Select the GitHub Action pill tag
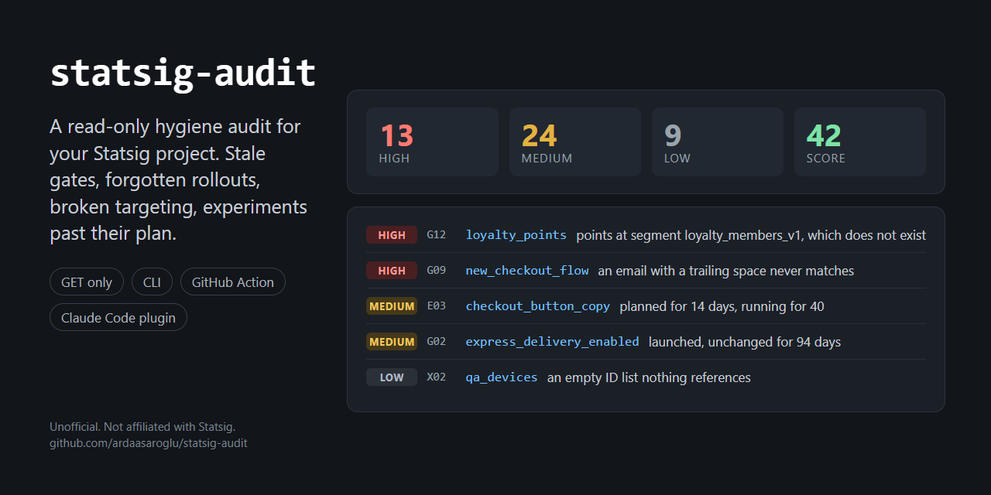 233,282
